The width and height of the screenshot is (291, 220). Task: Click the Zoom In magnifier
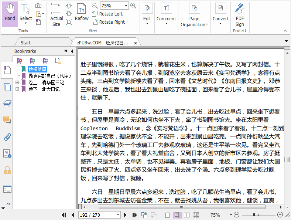pos(133,6)
